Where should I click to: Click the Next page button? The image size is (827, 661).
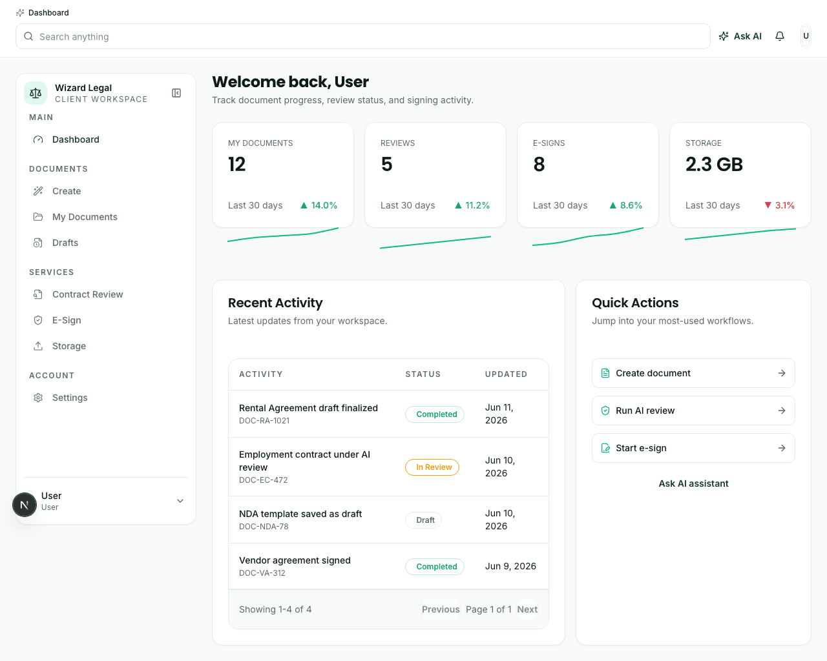527,609
